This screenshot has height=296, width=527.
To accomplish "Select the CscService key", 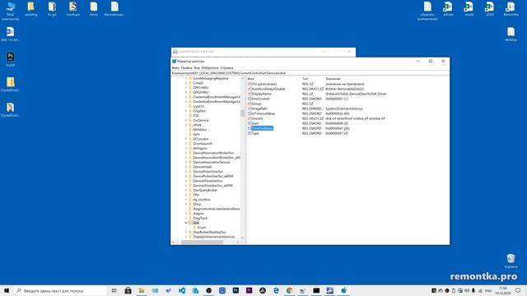I will point(201,120).
